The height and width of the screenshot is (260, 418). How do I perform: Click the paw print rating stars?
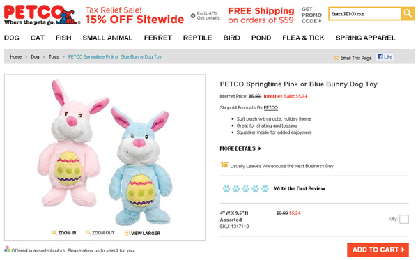pos(245,188)
